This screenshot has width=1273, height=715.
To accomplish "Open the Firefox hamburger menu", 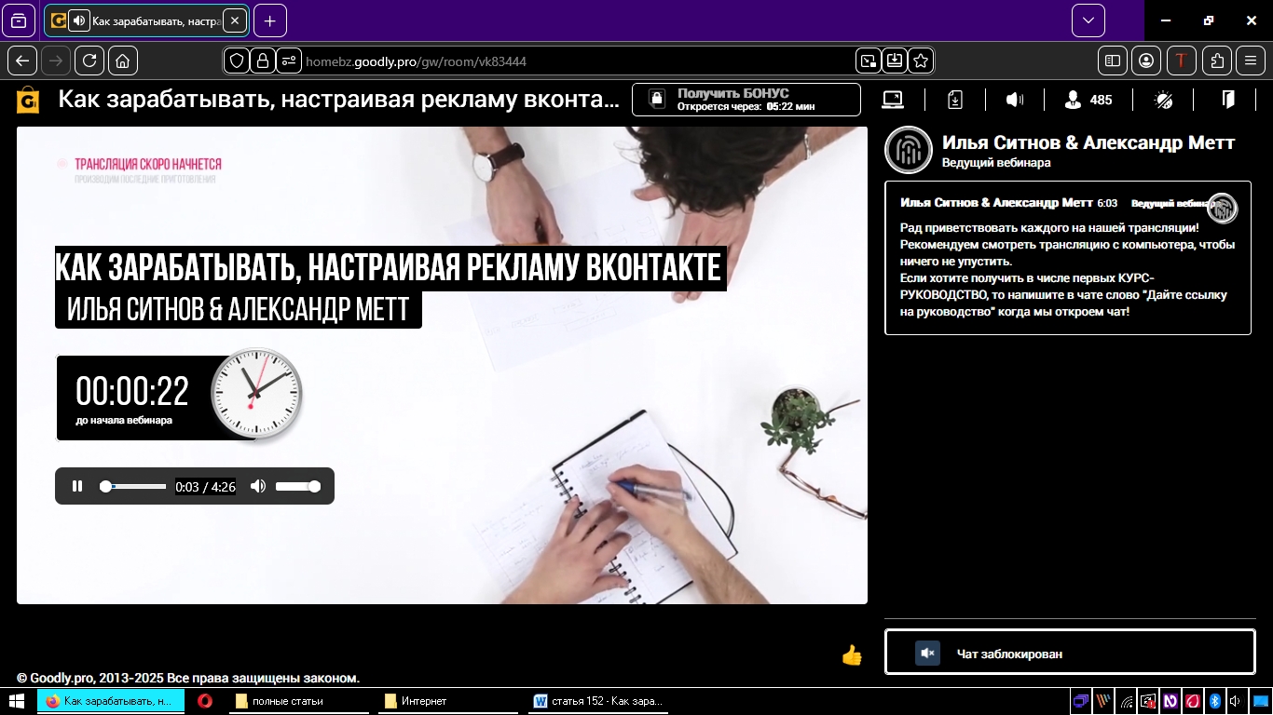I will coord(1250,61).
